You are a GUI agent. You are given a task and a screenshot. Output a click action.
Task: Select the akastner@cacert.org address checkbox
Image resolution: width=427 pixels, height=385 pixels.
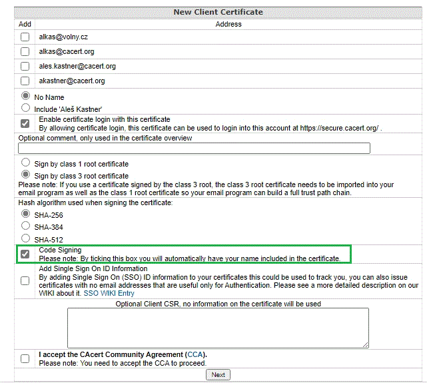coord(25,81)
